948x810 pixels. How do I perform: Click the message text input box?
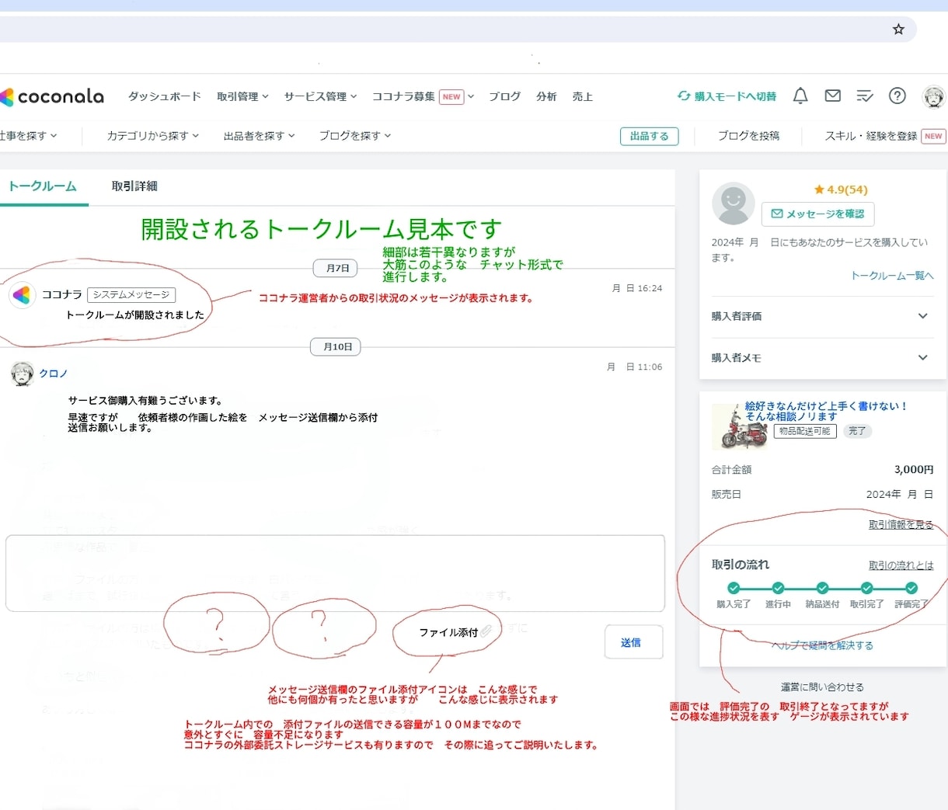click(335, 573)
